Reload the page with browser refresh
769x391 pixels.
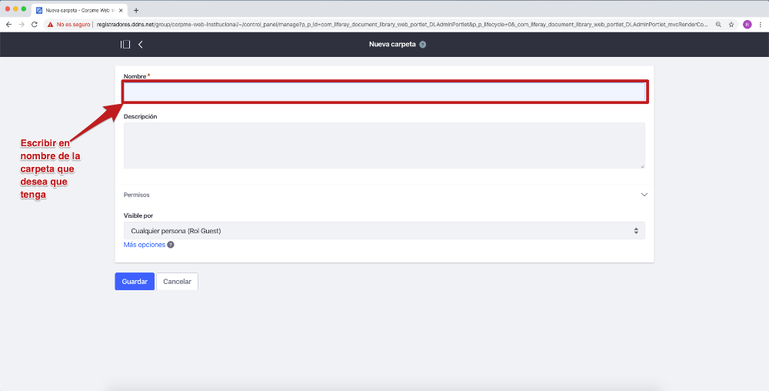35,25
